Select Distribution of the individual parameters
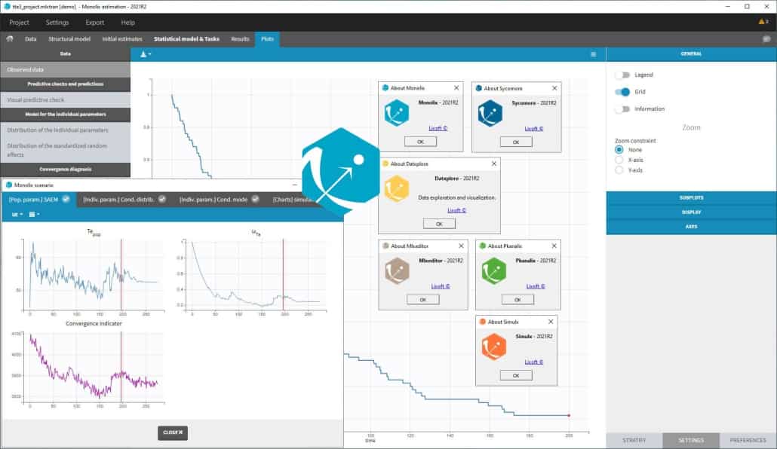 coord(66,130)
